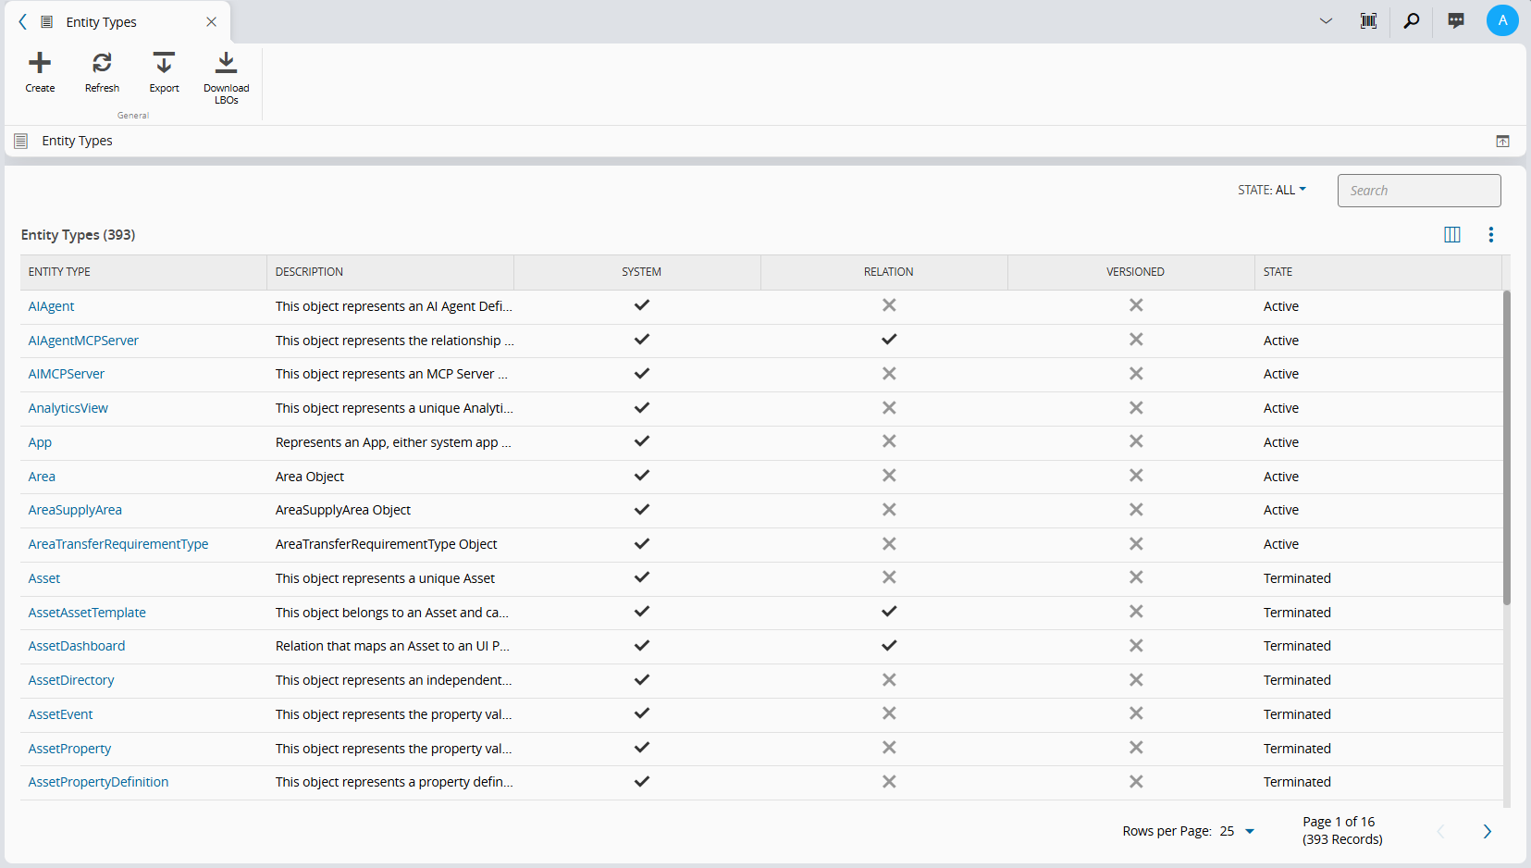Screen dimensions: 1531x868
Task: Open the grid three-dot options menu
Action: [x=1490, y=235]
